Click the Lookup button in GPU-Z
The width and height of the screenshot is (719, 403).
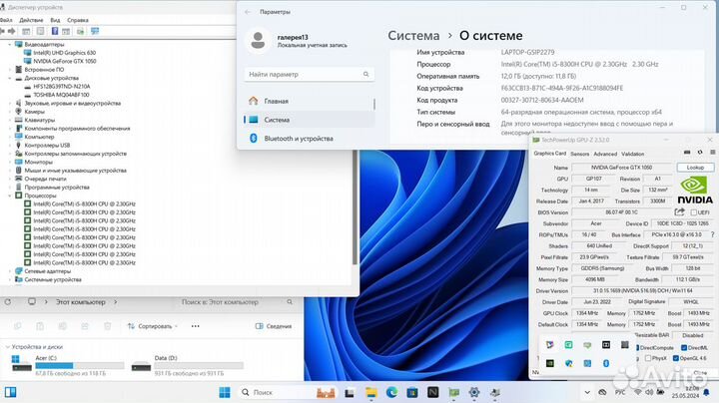695,168
